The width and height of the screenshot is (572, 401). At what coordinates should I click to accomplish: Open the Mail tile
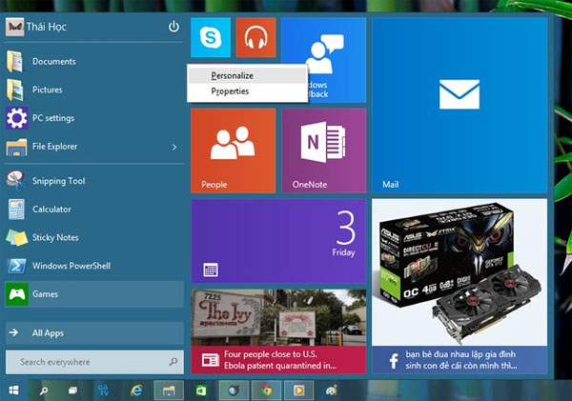[x=460, y=106]
